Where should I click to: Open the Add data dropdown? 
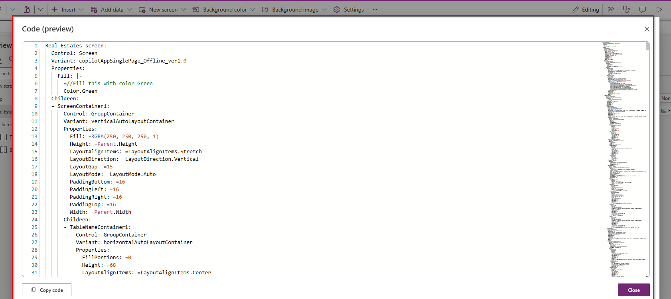pyautogui.click(x=111, y=10)
